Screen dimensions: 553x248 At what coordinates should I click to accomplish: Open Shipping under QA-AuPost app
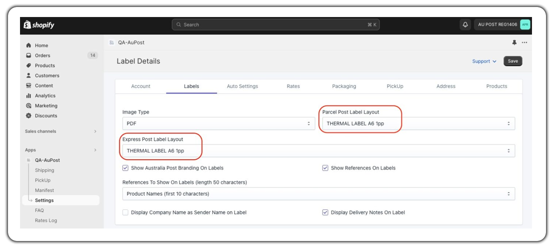click(x=44, y=170)
